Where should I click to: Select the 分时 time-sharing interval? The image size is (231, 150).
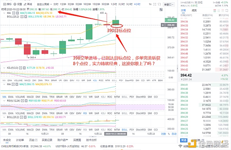click(x=56, y=4)
